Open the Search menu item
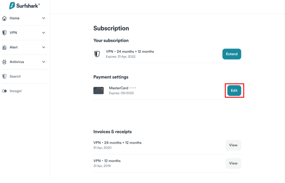Image resolution: width=285 pixels, height=183 pixels. click(15, 76)
